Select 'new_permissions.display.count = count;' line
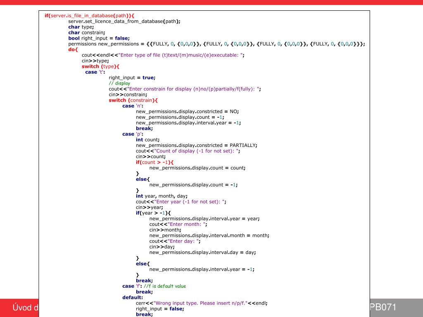 tap(197, 168)
